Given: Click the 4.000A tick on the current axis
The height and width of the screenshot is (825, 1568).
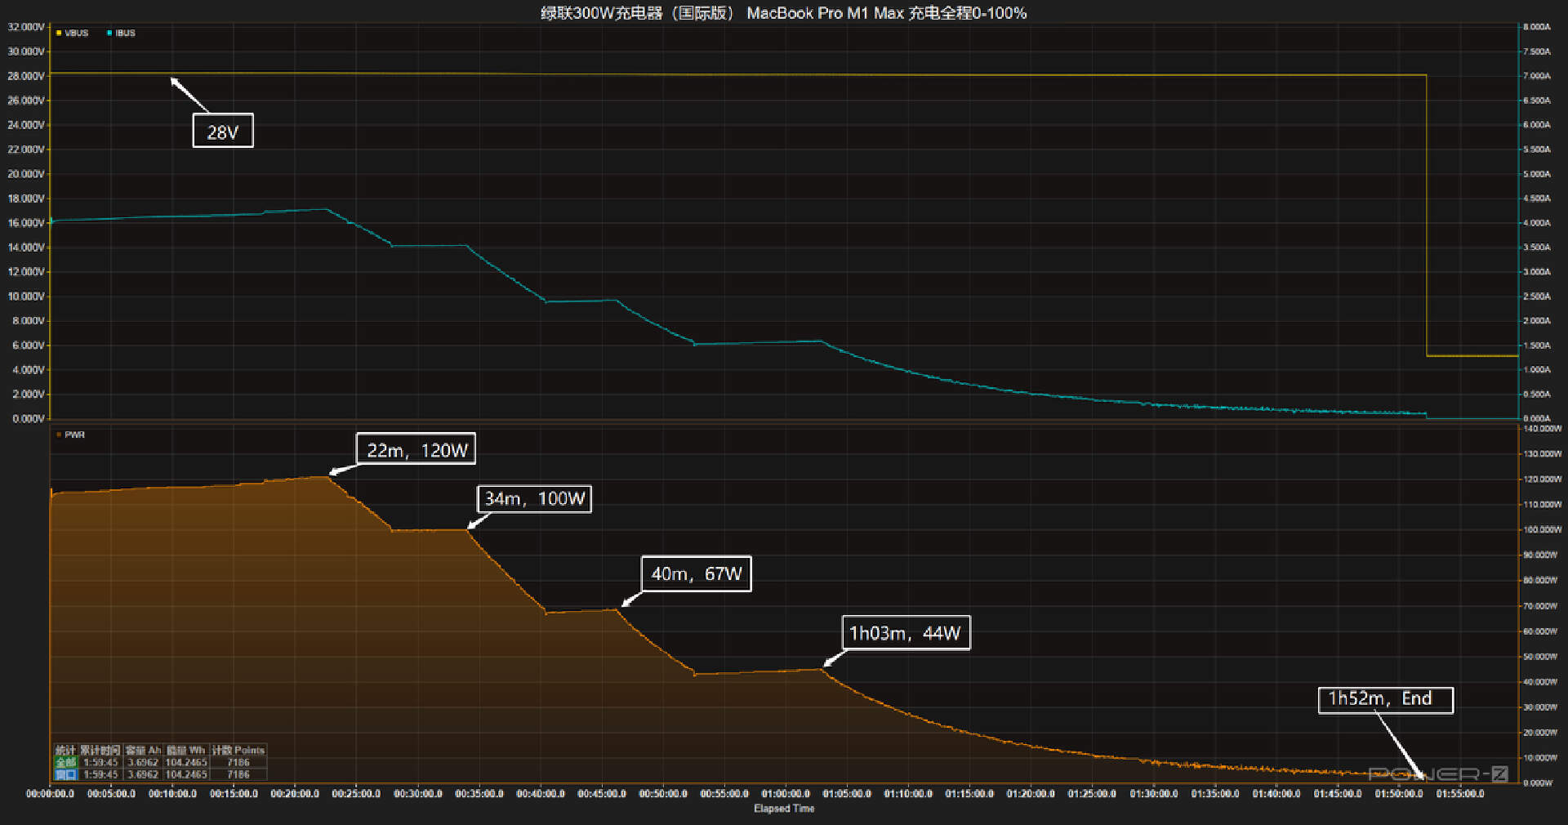Looking at the screenshot, I should pos(1536,223).
